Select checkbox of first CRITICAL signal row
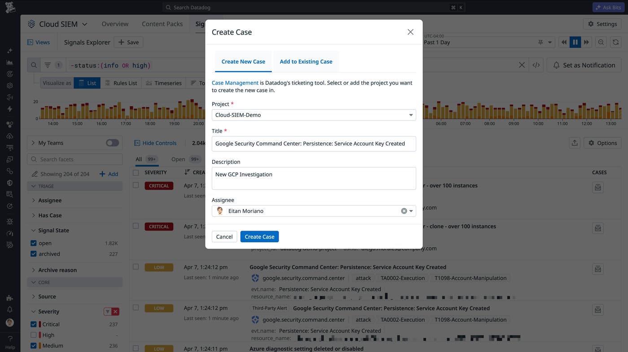628x352 pixels. [x=136, y=185]
